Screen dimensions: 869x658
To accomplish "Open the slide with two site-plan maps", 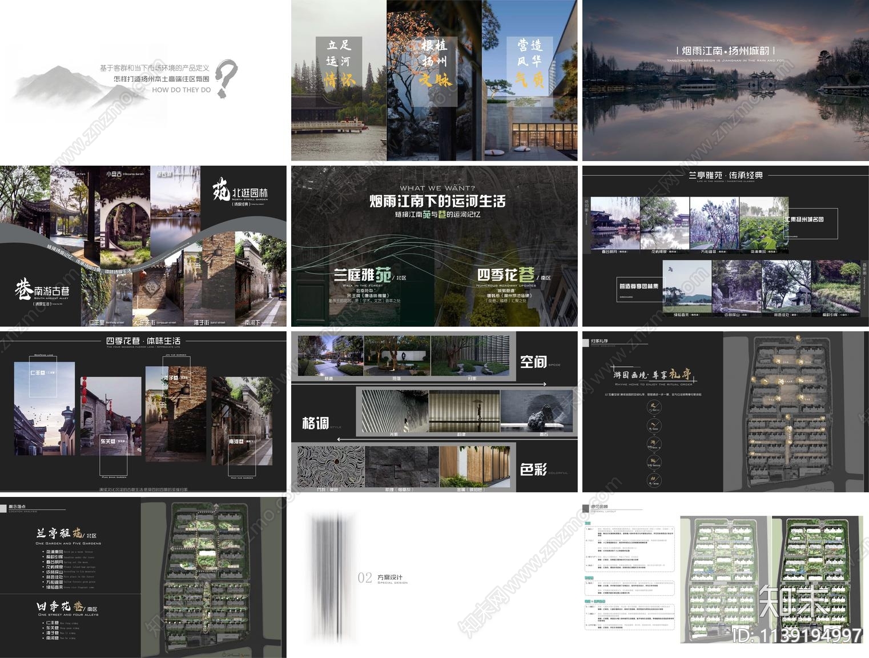I will [726, 577].
